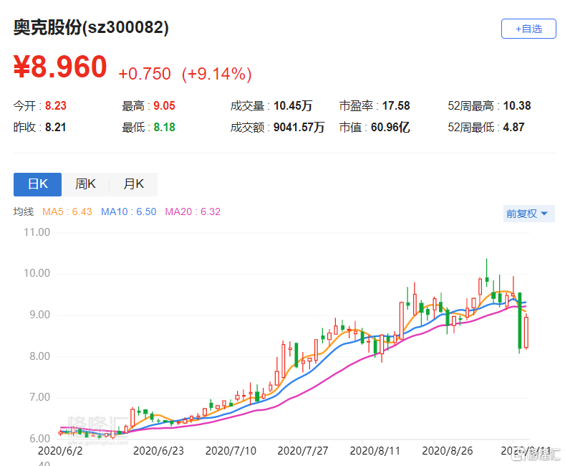The height and width of the screenshot is (466, 565).
Task: Click the 9.00 price axis label
Action: [x=39, y=315]
